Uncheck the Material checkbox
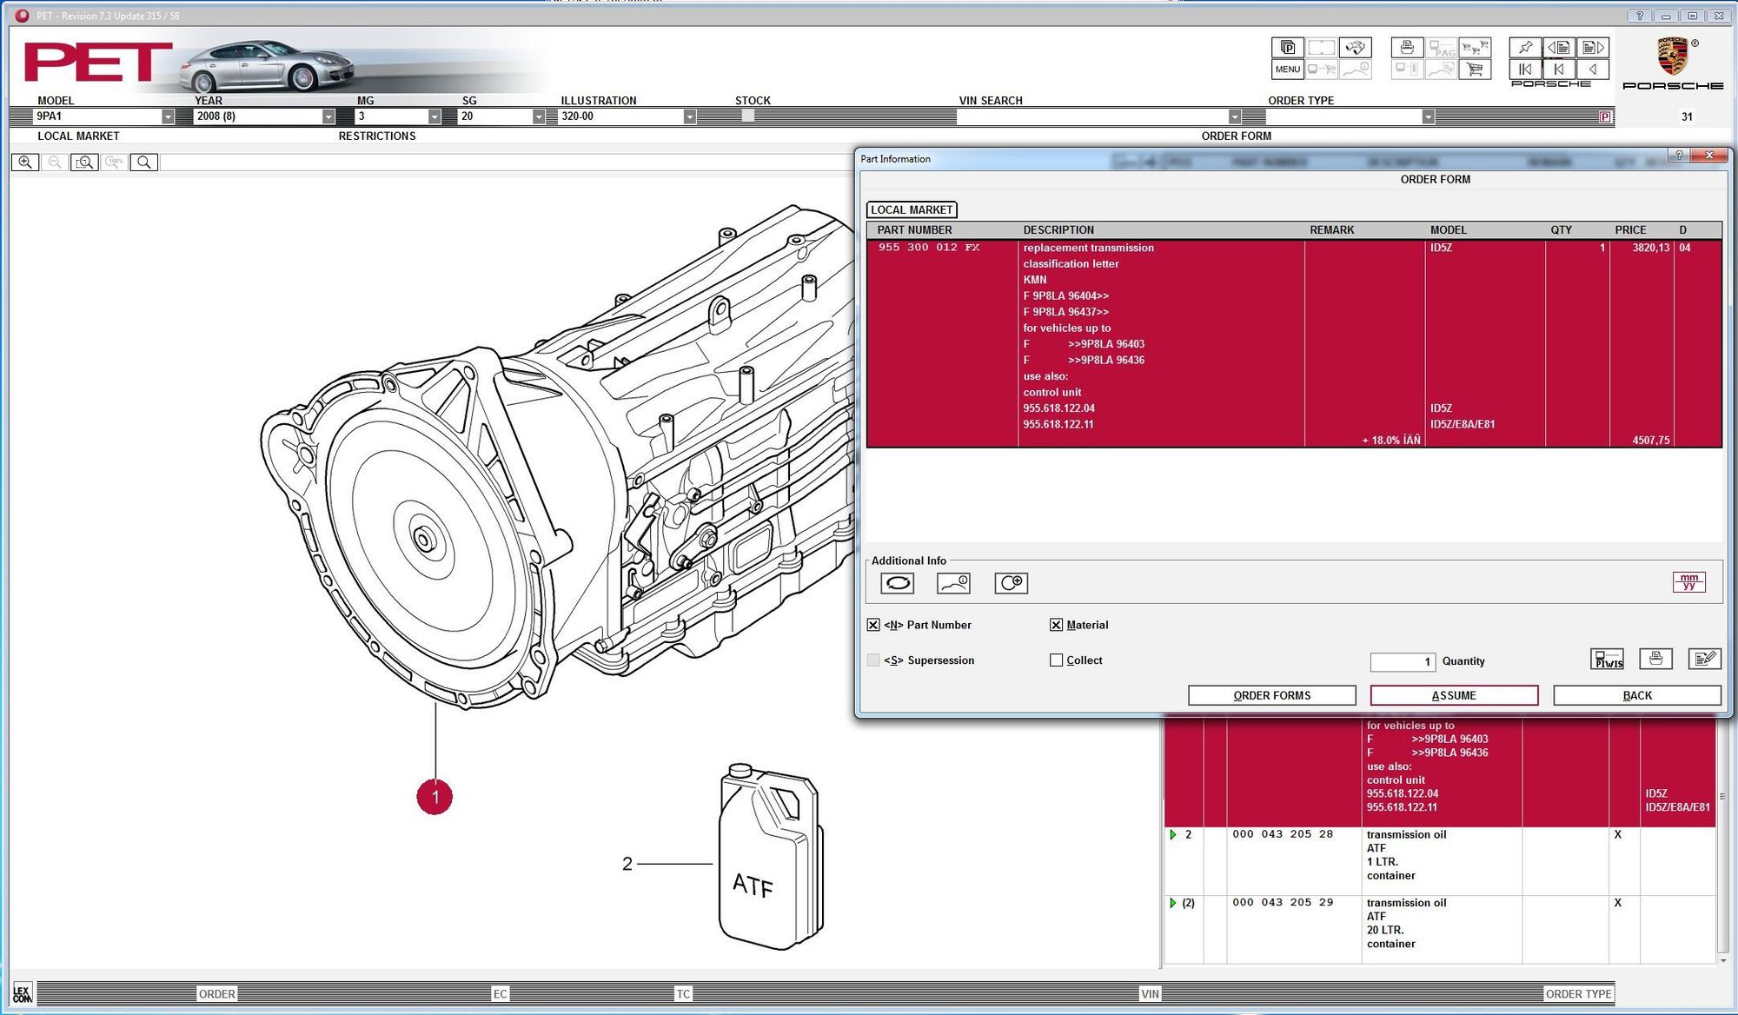The image size is (1738, 1015). pos(1056,625)
